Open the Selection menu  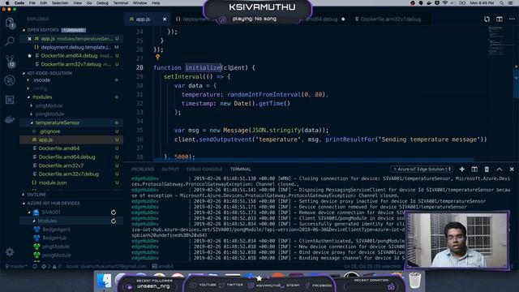pos(60,3)
